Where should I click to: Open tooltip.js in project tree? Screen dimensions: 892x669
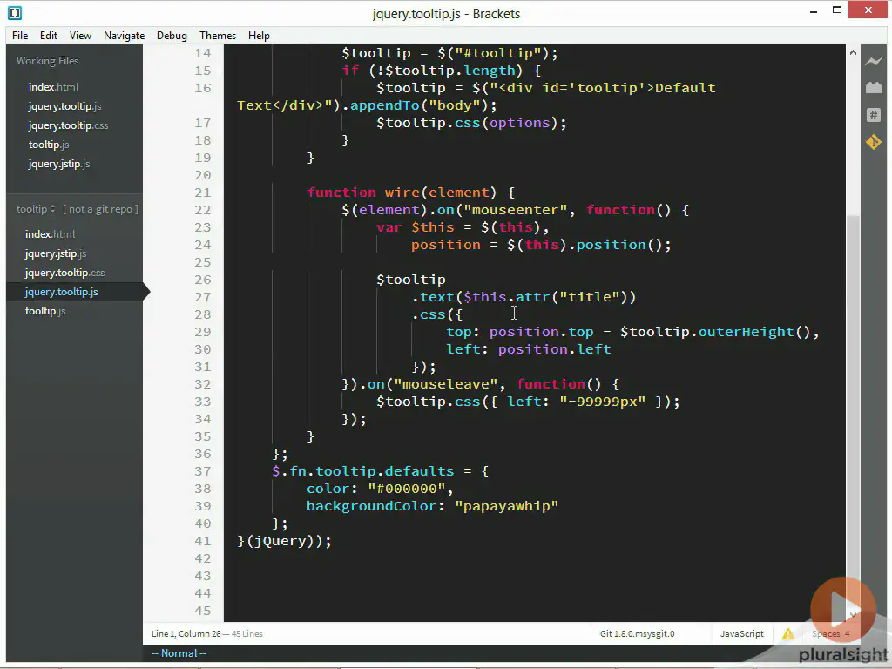[45, 311]
